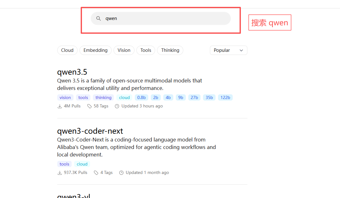Click the search magnifier icon

99,19
